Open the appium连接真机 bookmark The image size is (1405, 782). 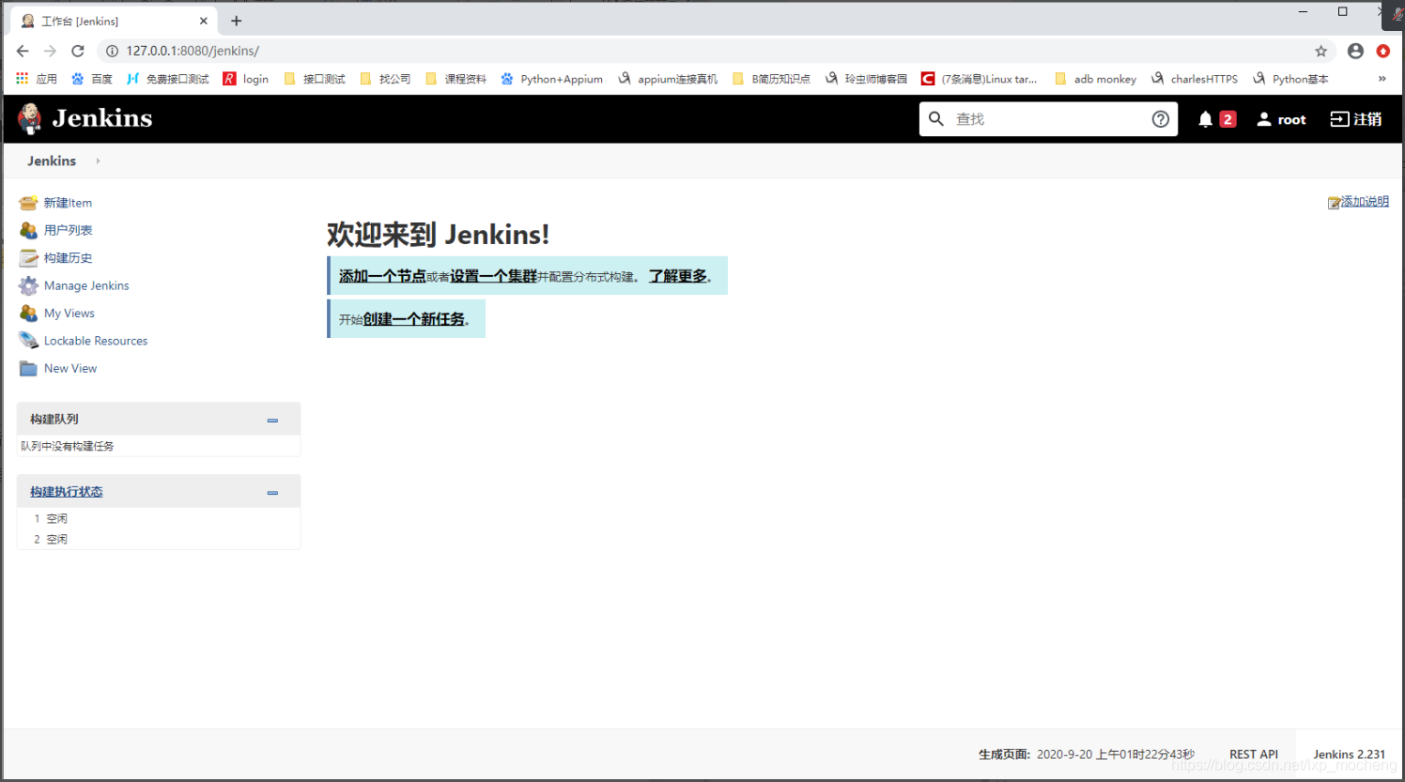668,79
